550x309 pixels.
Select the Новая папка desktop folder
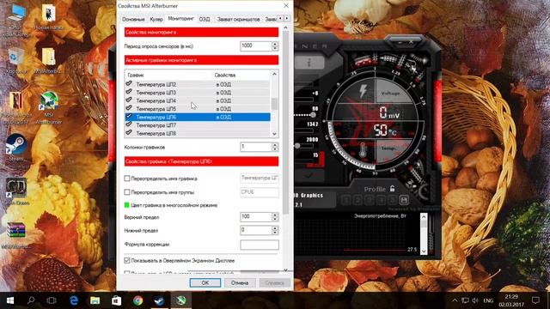[x=49, y=17]
